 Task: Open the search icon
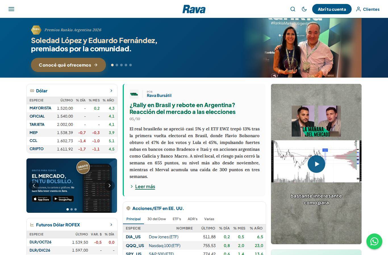[x=293, y=9]
